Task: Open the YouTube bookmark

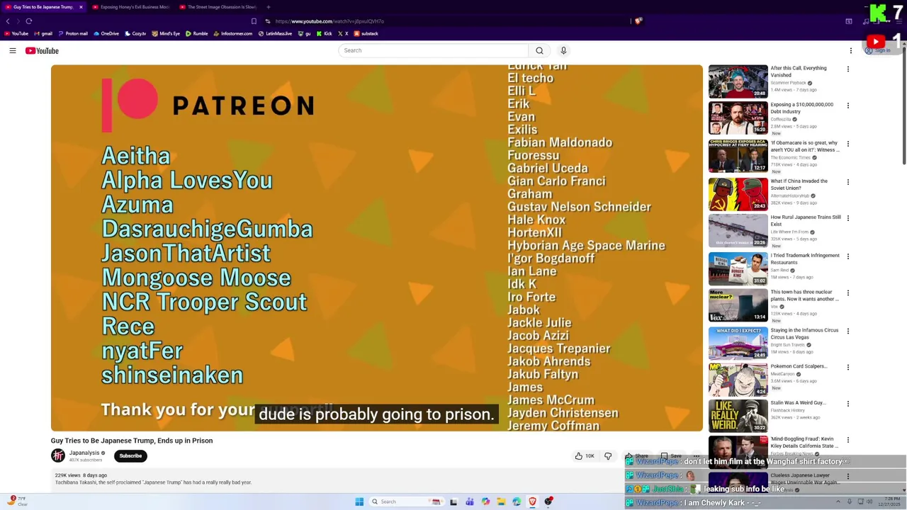Action: [x=16, y=33]
